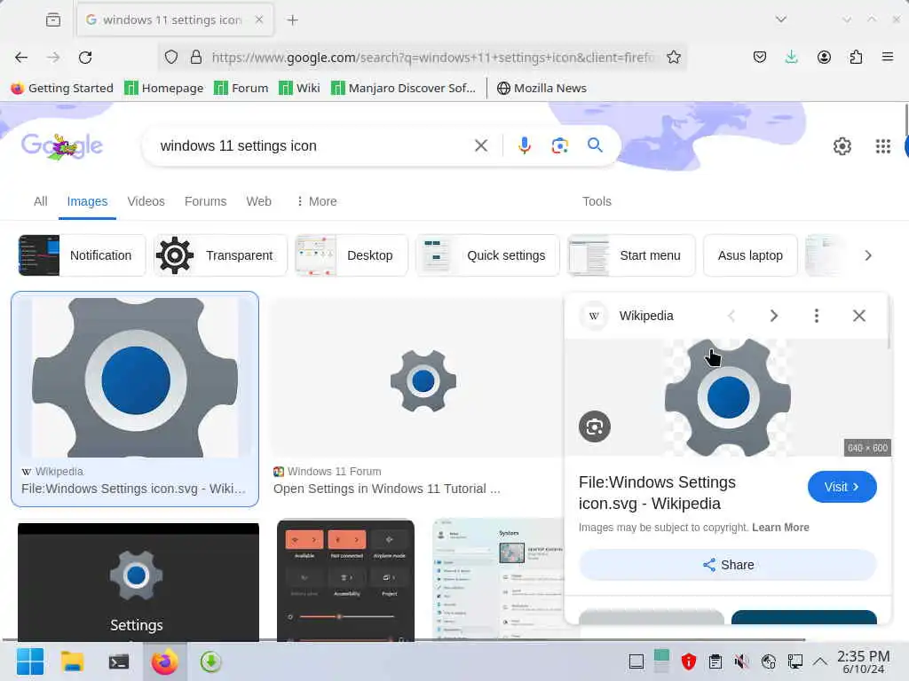The height and width of the screenshot is (681, 909).
Task: Open Google quick settings gear
Action: pos(842,146)
